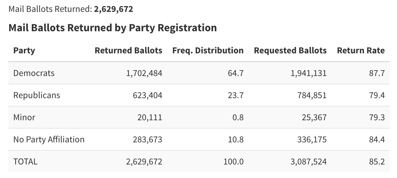Click the Freq. Distribution column header
397x178 pixels.
(208, 51)
